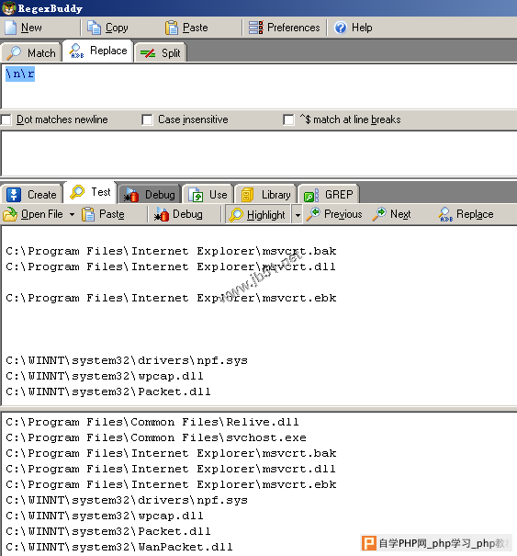Open Preferences via its list icon
The width and height of the screenshot is (517, 556).
[x=256, y=28]
